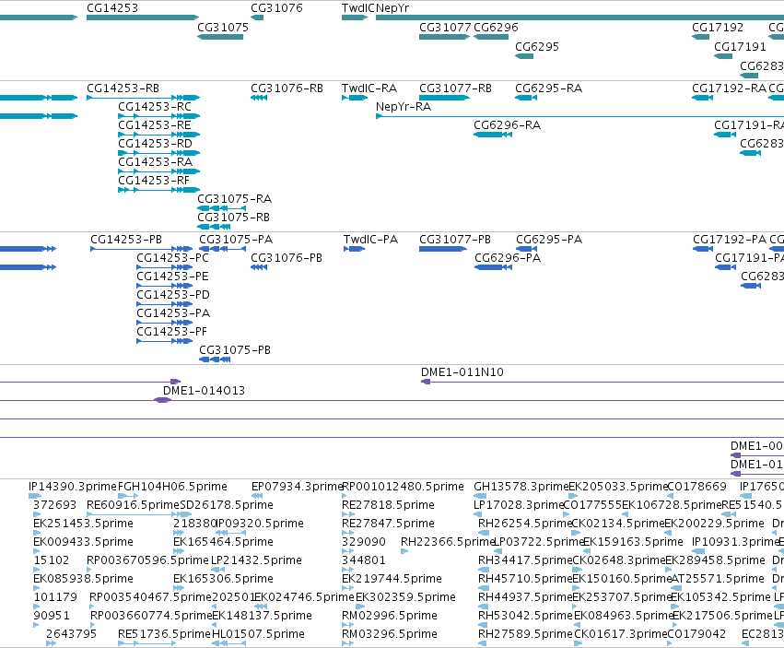The width and height of the screenshot is (784, 648).
Task: Select EST RM02996.5prime
Action: click(x=390, y=616)
